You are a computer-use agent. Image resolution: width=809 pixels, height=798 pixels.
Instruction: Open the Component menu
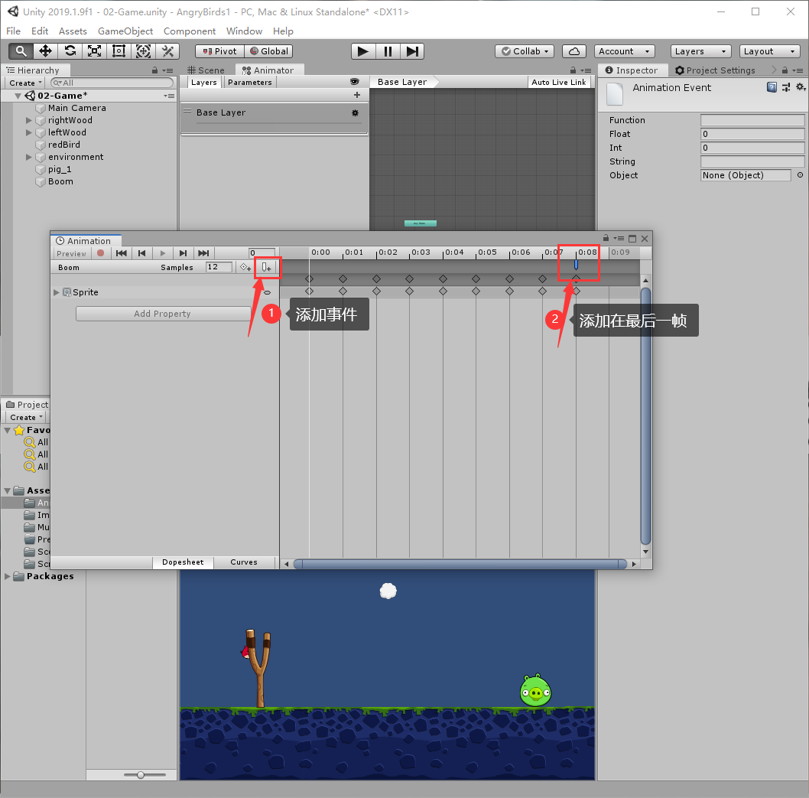pos(190,31)
